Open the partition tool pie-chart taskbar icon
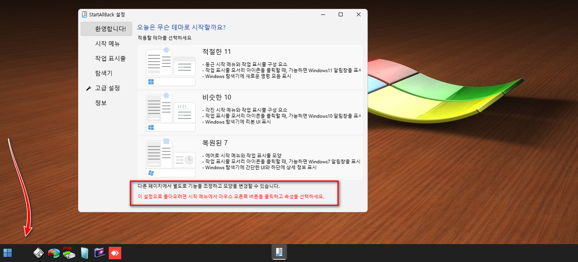This screenshot has width=578, height=262. (x=54, y=253)
